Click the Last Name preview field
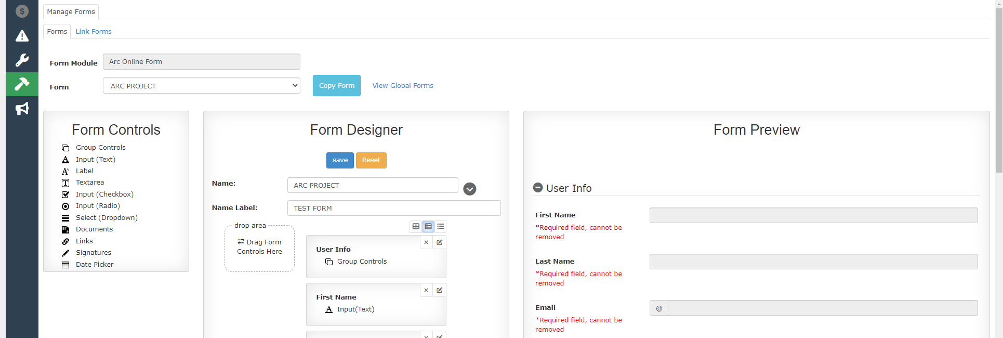This screenshot has height=338, width=1003. (x=814, y=262)
